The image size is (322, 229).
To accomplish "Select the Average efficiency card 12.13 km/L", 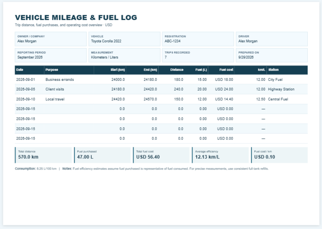I will click(x=221, y=155).
